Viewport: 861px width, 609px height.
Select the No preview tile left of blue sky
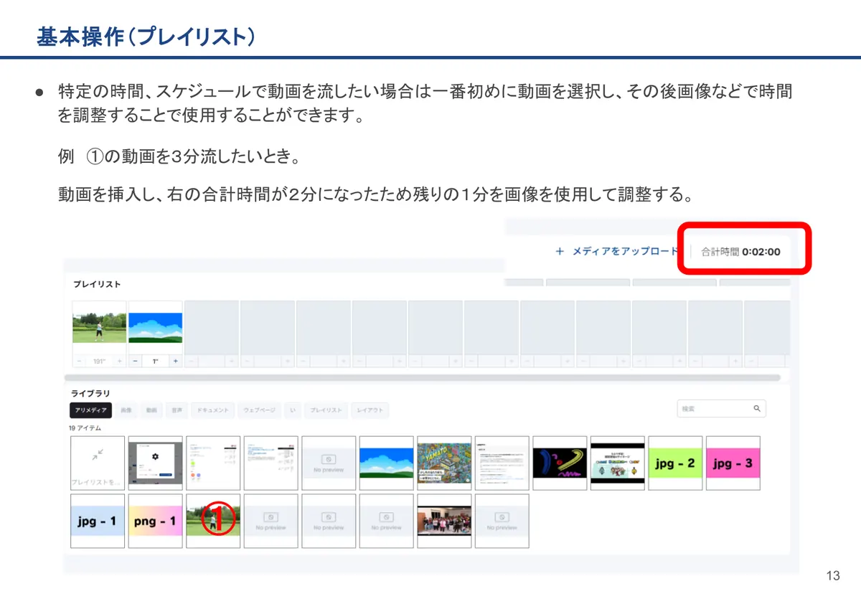tap(329, 463)
